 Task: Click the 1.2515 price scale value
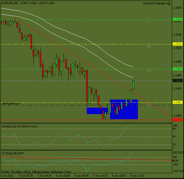tap(178, 35)
